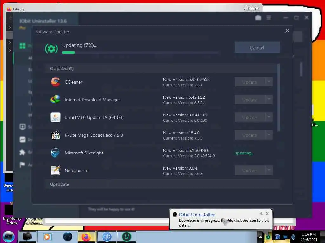Dismiss the IObit Uninstaller notification balloon

pyautogui.click(x=267, y=214)
